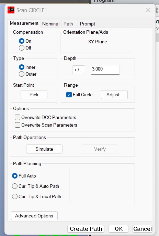Choose Cur. Tip & Local Path
The image size is (159, 236).
(15, 196)
